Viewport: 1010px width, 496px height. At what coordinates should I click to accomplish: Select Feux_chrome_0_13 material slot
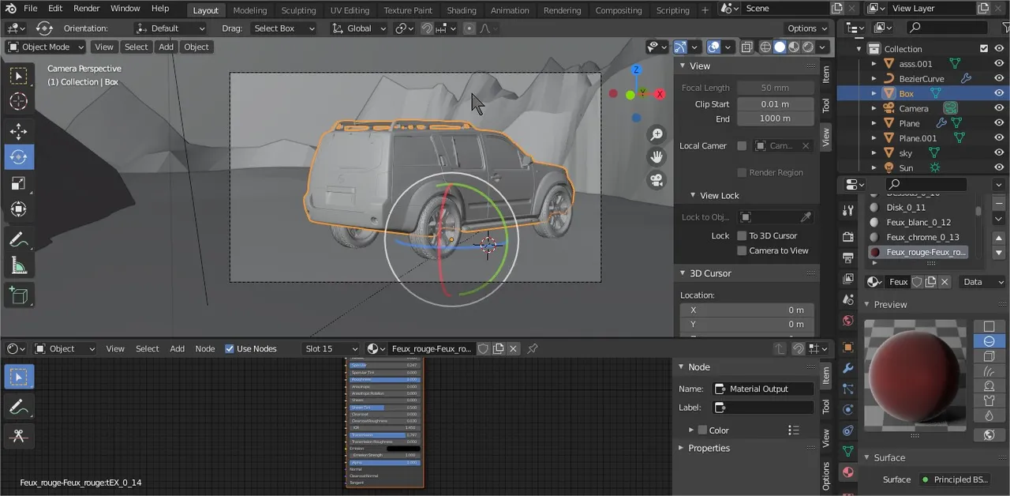click(923, 237)
